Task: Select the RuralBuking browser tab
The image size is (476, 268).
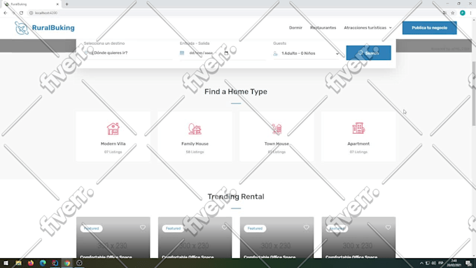Action: click(x=31, y=4)
